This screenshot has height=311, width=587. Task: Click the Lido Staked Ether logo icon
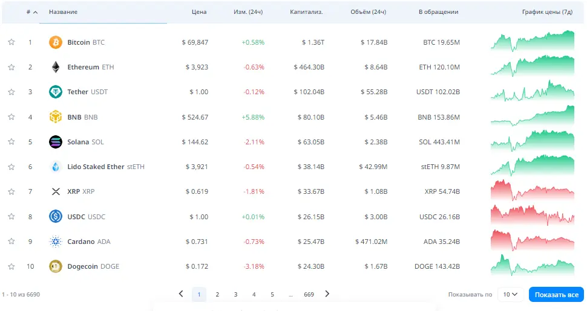[56, 167]
